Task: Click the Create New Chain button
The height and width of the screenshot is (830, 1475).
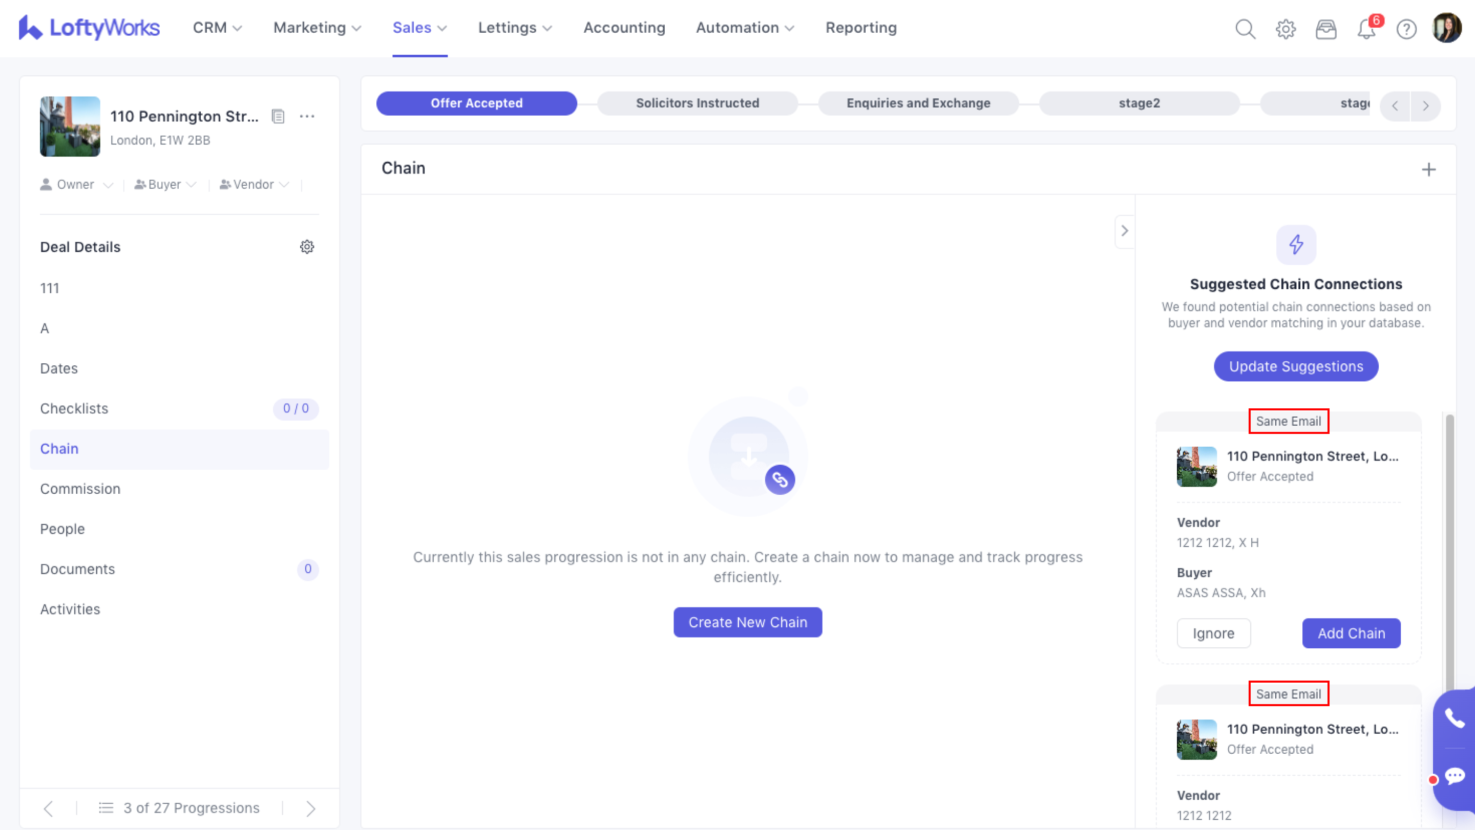Action: tap(747, 622)
